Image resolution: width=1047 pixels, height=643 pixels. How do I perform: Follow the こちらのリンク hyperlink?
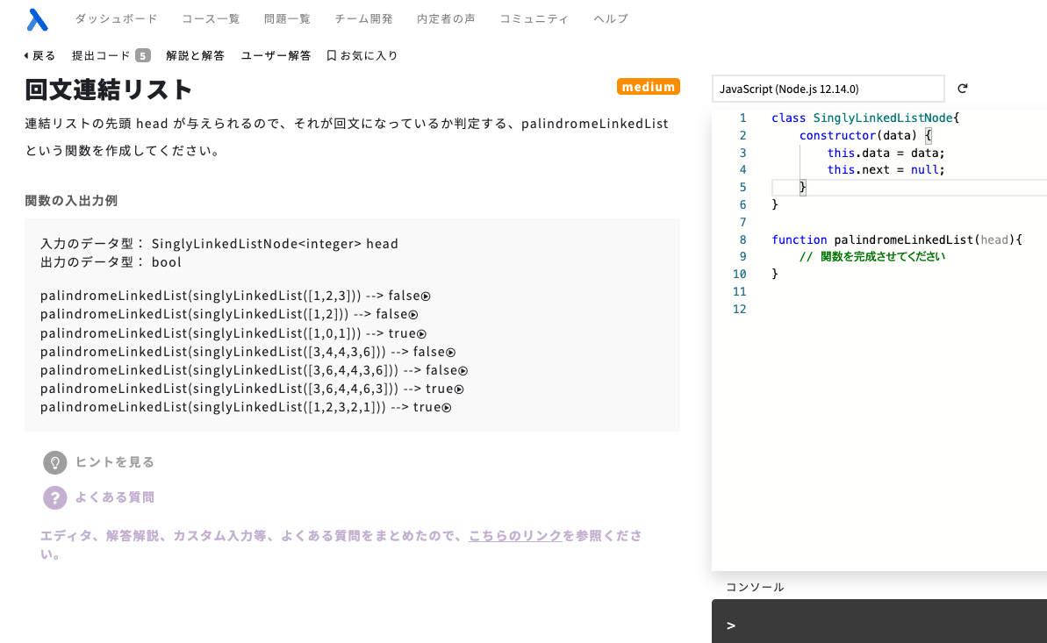(x=515, y=535)
